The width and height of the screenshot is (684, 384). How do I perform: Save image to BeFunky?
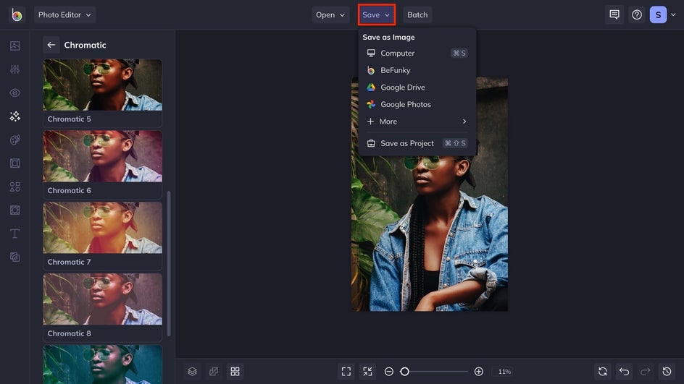point(417,70)
